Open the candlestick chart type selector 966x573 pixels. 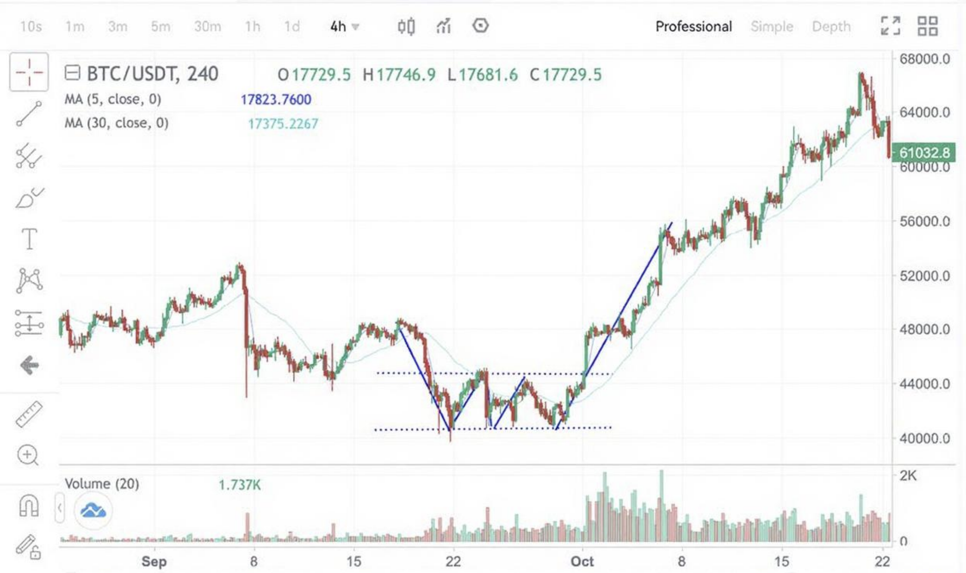406,27
